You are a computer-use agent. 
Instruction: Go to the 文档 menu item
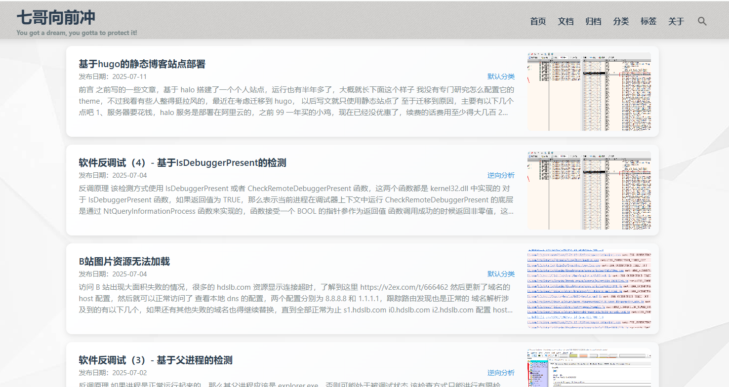[x=566, y=21]
